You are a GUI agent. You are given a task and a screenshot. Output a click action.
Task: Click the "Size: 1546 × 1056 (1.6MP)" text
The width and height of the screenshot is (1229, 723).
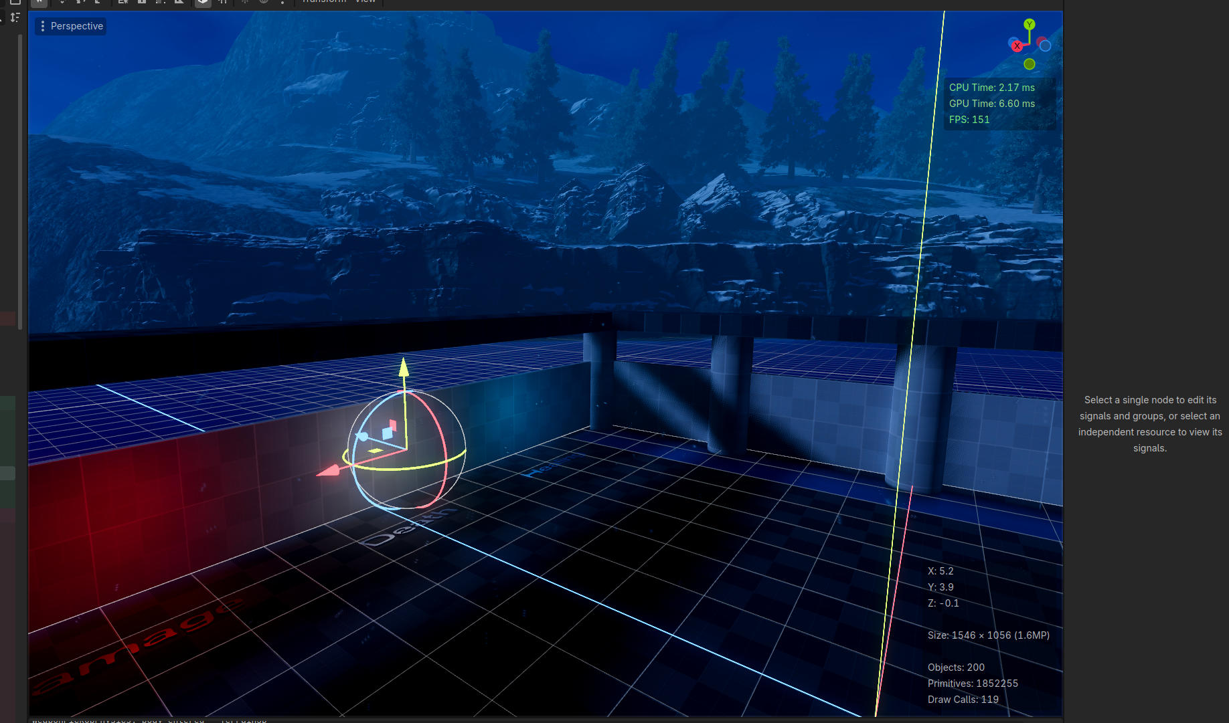(989, 635)
